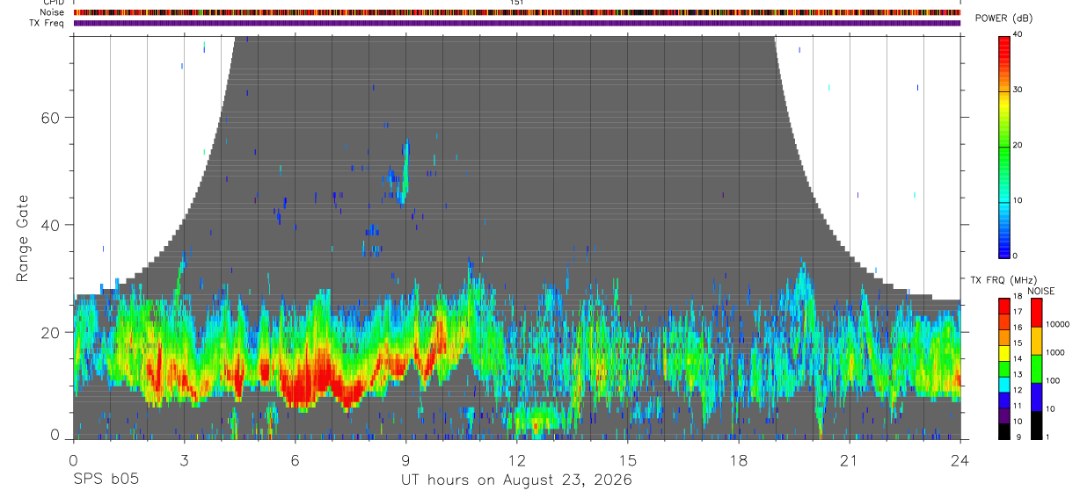Click the 18 tick on UT hours axis

pos(738,460)
